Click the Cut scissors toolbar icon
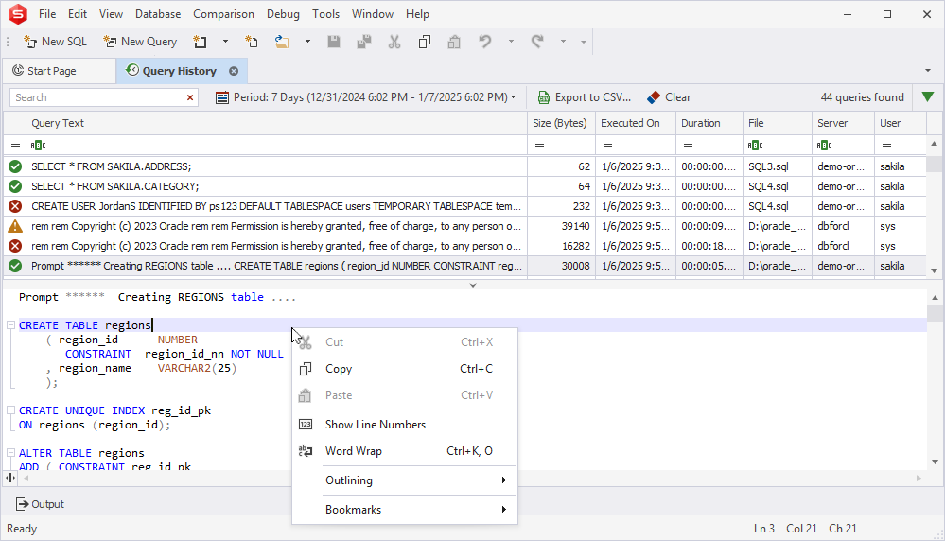 [x=394, y=42]
